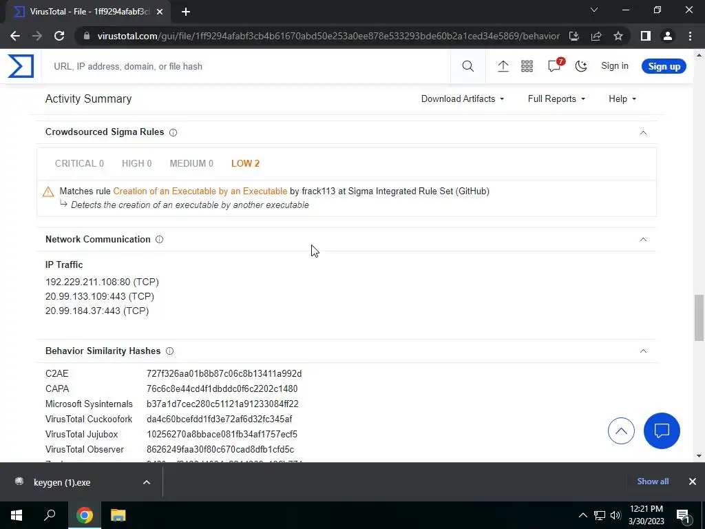Click IP 20.99.184.37:443 (TCP)
705x529 pixels.
97,311
